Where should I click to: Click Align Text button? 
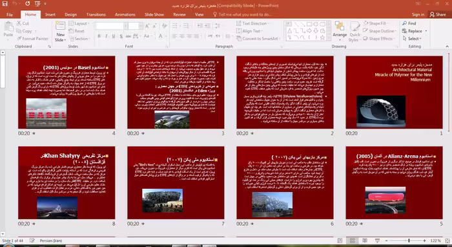point(250,31)
